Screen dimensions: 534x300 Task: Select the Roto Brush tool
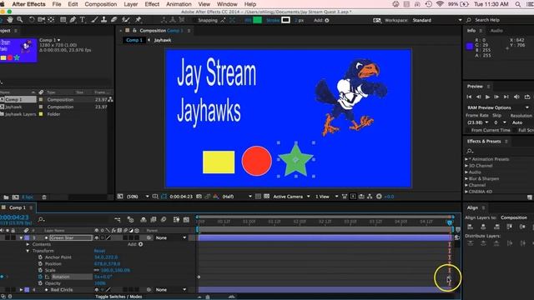tap(126, 20)
